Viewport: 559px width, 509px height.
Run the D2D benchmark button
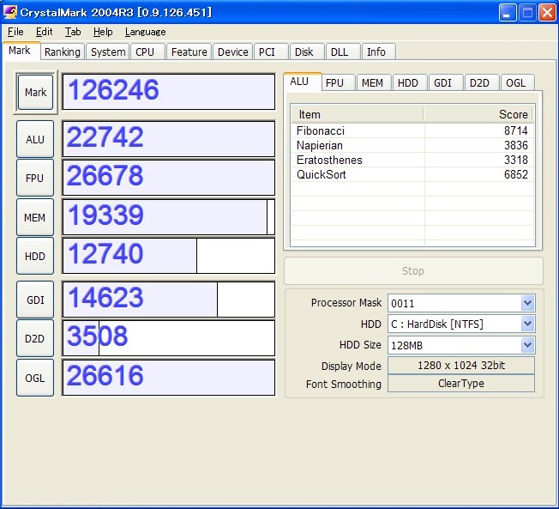(35, 338)
